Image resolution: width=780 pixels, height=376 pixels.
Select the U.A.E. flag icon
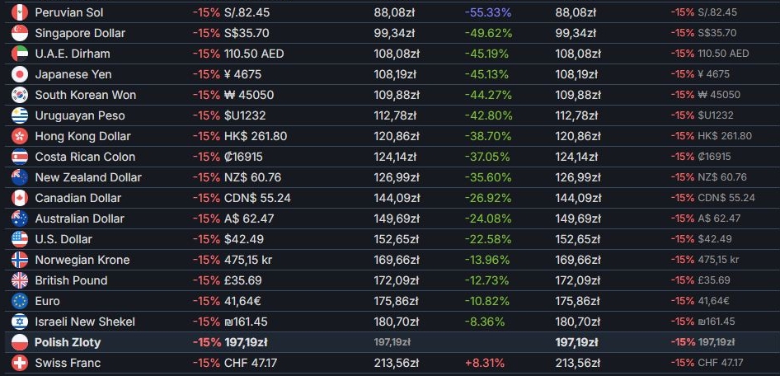point(21,54)
